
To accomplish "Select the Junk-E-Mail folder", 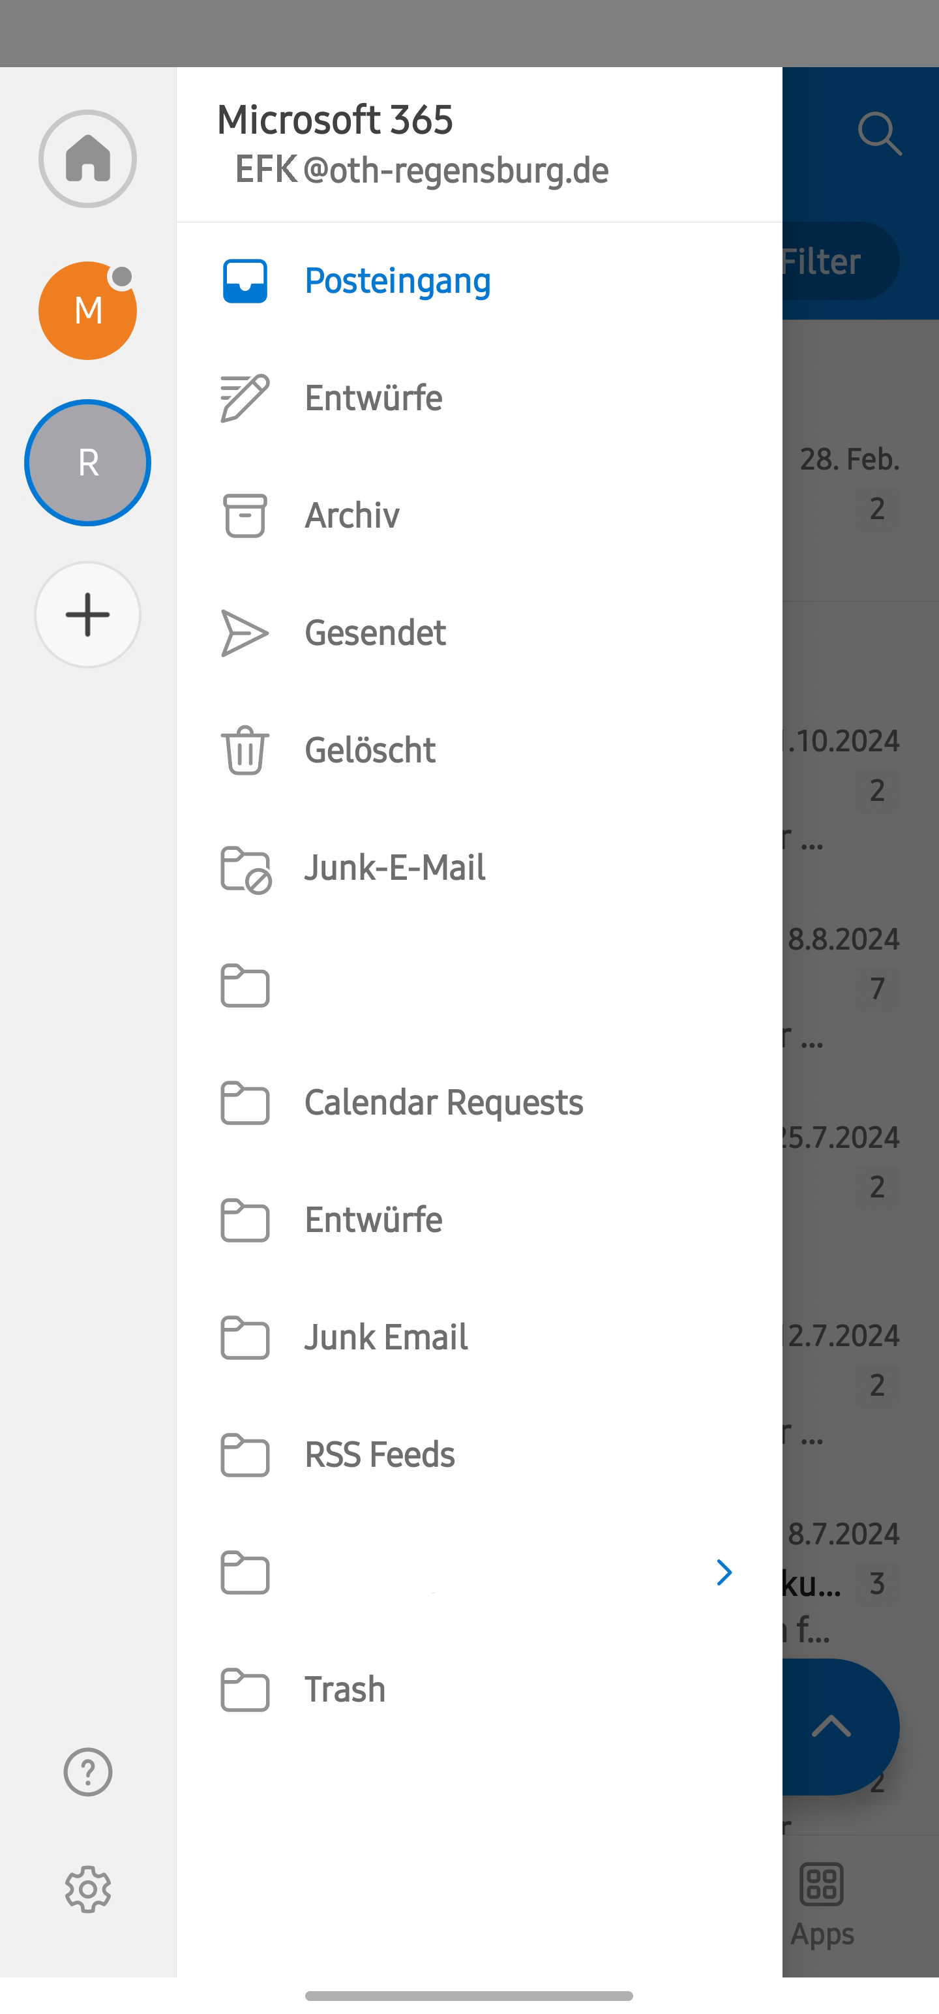I will point(395,868).
